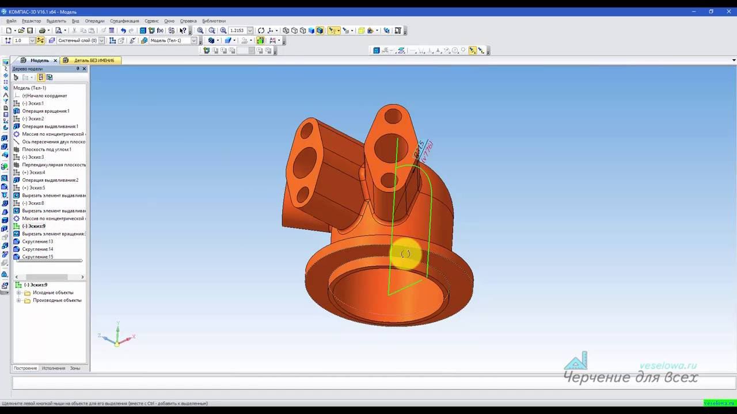The height and width of the screenshot is (414, 737).
Task: Click the Зоны tab at panel bottom
Action: click(75, 368)
